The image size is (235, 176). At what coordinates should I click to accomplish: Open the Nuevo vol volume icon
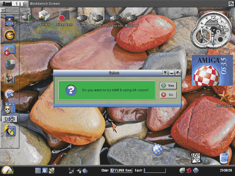click(x=115, y=21)
